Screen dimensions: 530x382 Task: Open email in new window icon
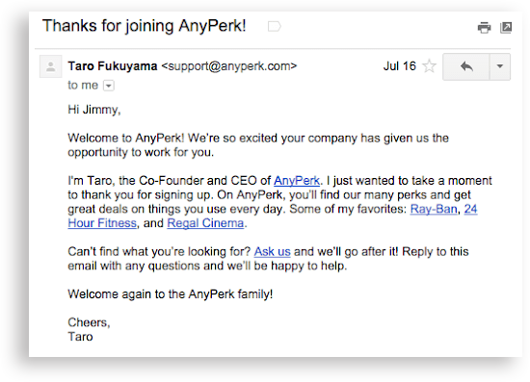506,27
